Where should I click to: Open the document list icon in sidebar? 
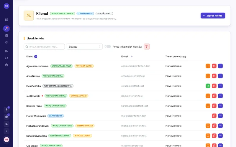pos(6,36)
